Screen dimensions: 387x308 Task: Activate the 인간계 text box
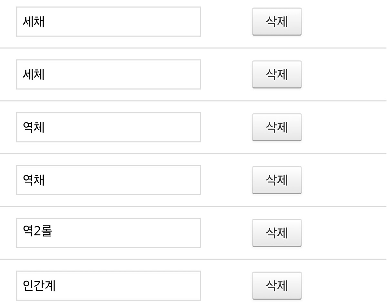point(108,285)
